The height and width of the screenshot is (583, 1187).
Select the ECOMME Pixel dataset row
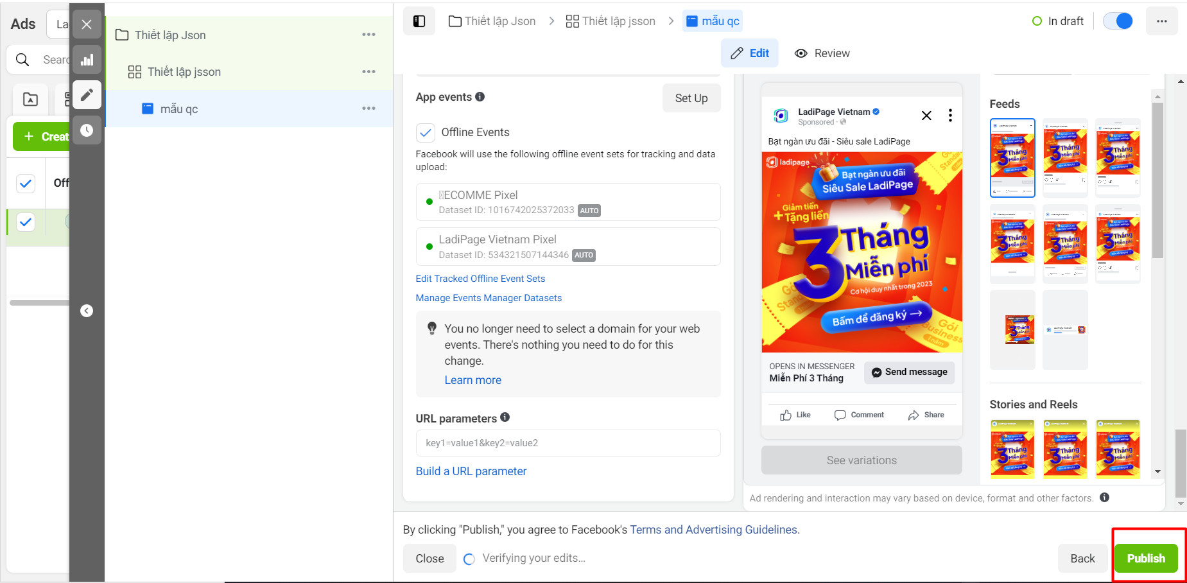[568, 202]
